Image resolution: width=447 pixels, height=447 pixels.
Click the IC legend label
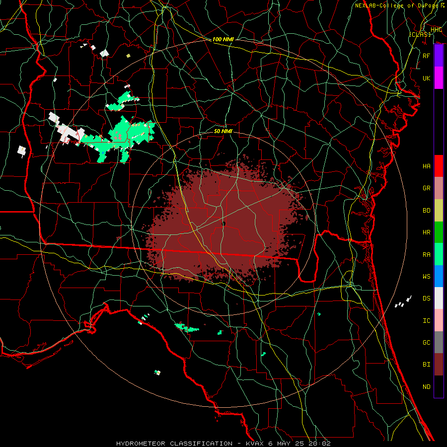point(426,321)
